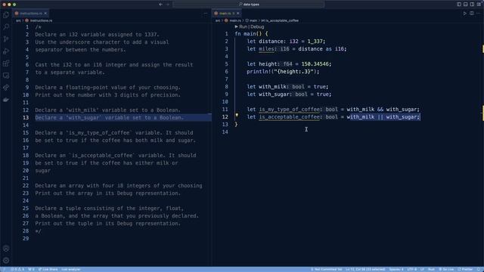Viewport: 484px width, 272px height.
Task: Select instructions.rs in the left breadcrumb
Action: tap(39, 20)
